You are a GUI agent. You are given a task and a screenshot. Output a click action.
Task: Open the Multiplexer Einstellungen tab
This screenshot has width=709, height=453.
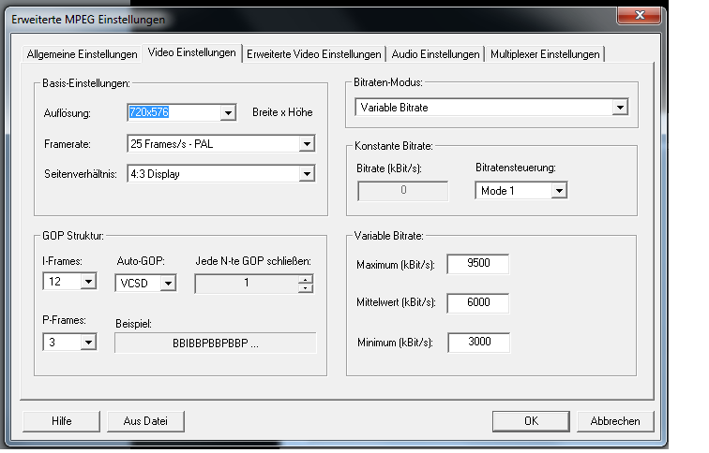click(x=545, y=54)
